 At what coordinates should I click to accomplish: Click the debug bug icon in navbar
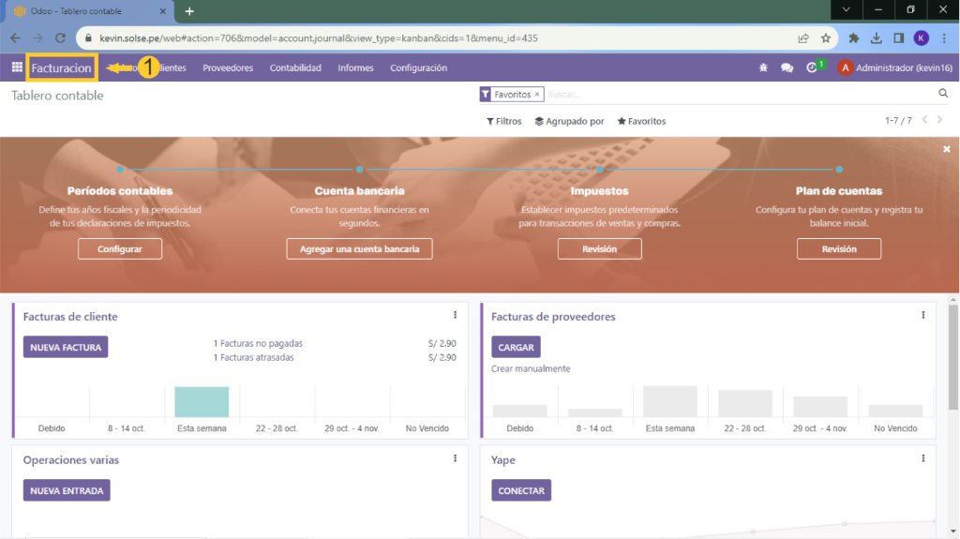763,67
